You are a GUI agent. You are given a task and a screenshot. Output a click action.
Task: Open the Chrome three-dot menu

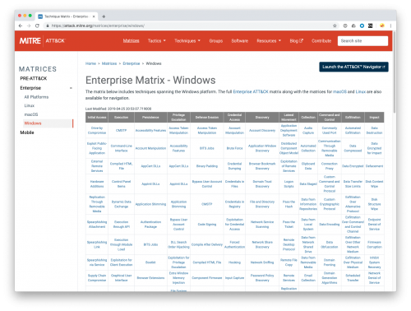pyautogui.click(x=390, y=26)
